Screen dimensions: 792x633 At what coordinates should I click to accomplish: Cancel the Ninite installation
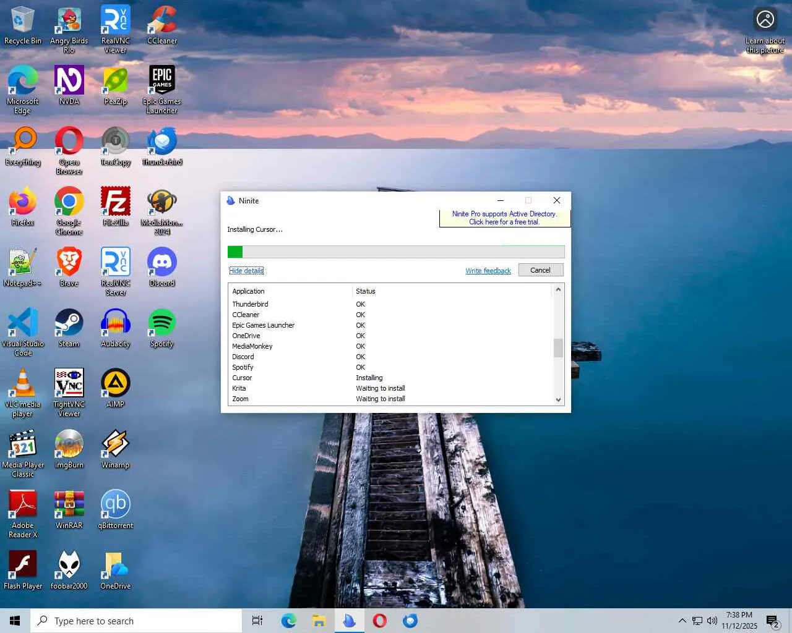(540, 270)
